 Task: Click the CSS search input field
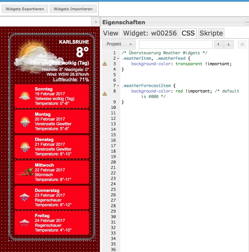tap(175, 44)
